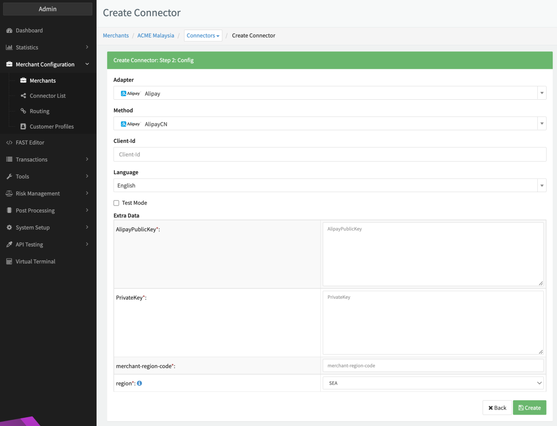Open the Language dropdown set to English

329,186
